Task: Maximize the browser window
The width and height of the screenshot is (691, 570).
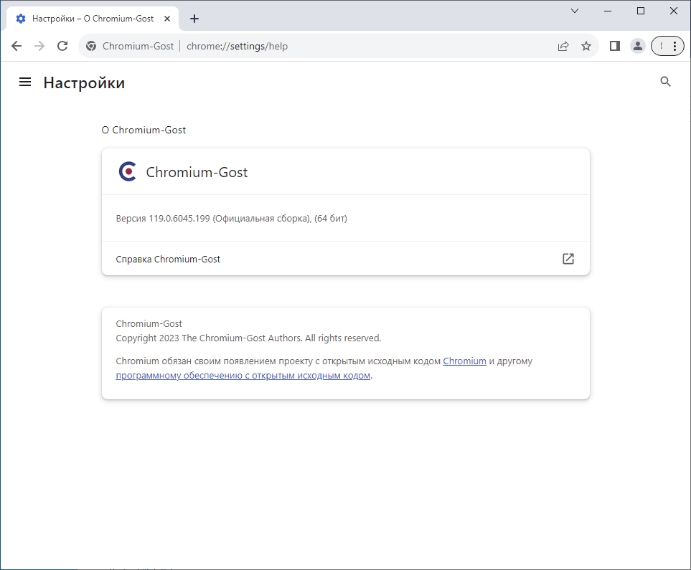Action: 641,11
